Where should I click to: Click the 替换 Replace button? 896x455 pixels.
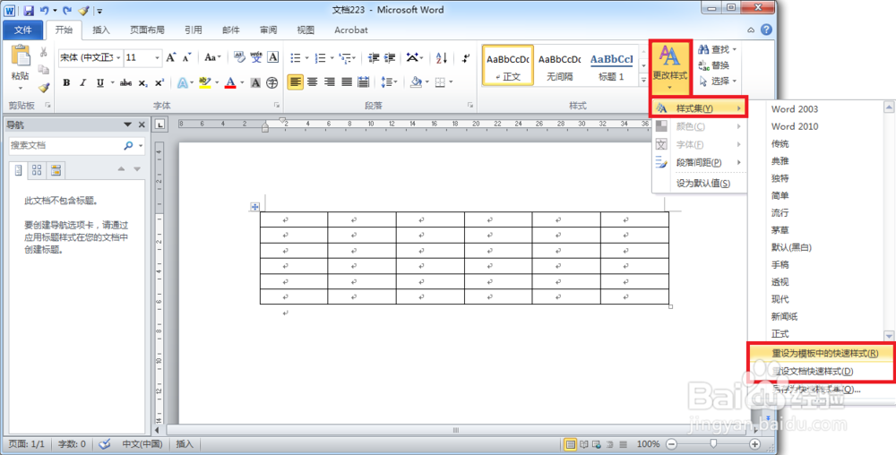(714, 65)
